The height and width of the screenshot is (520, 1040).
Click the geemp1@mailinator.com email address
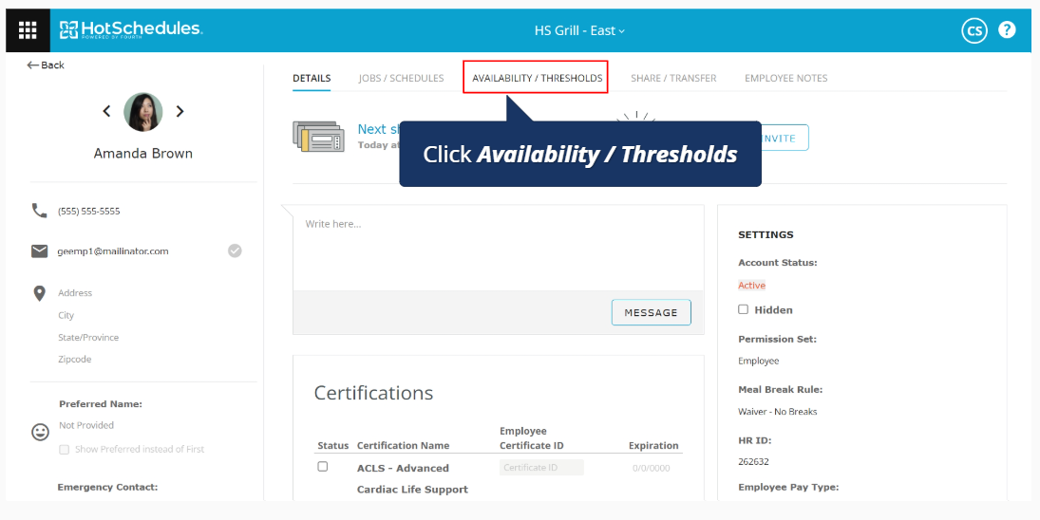click(113, 251)
